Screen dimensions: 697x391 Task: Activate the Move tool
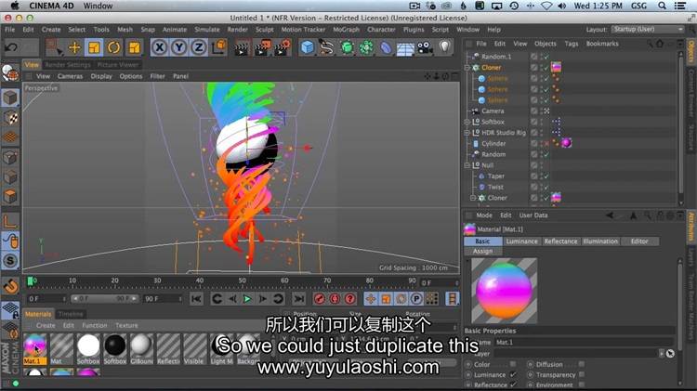coord(74,47)
